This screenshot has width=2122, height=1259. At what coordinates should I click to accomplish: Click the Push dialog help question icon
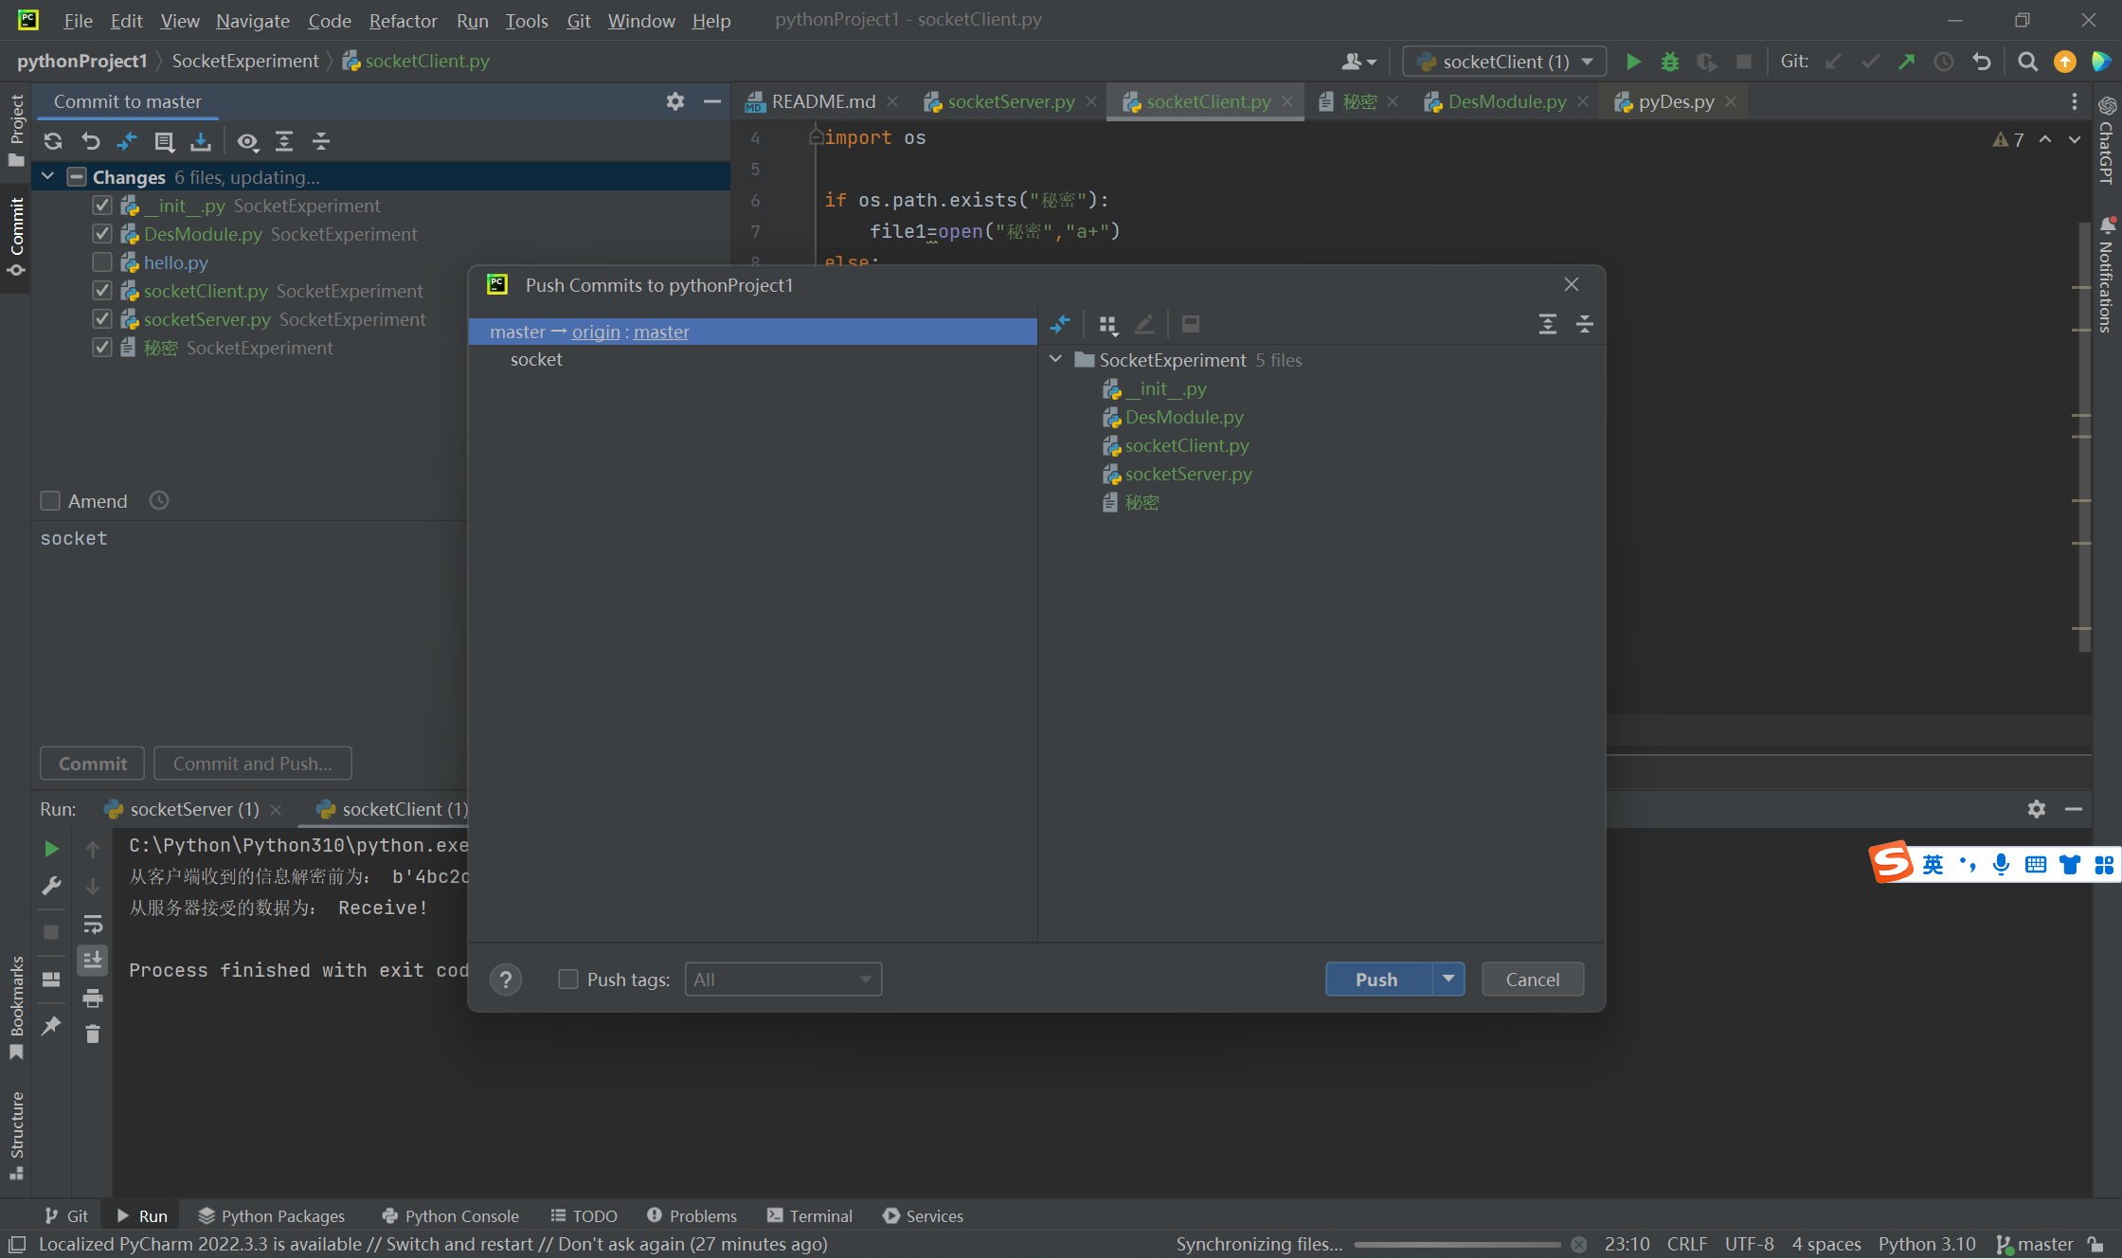506,980
